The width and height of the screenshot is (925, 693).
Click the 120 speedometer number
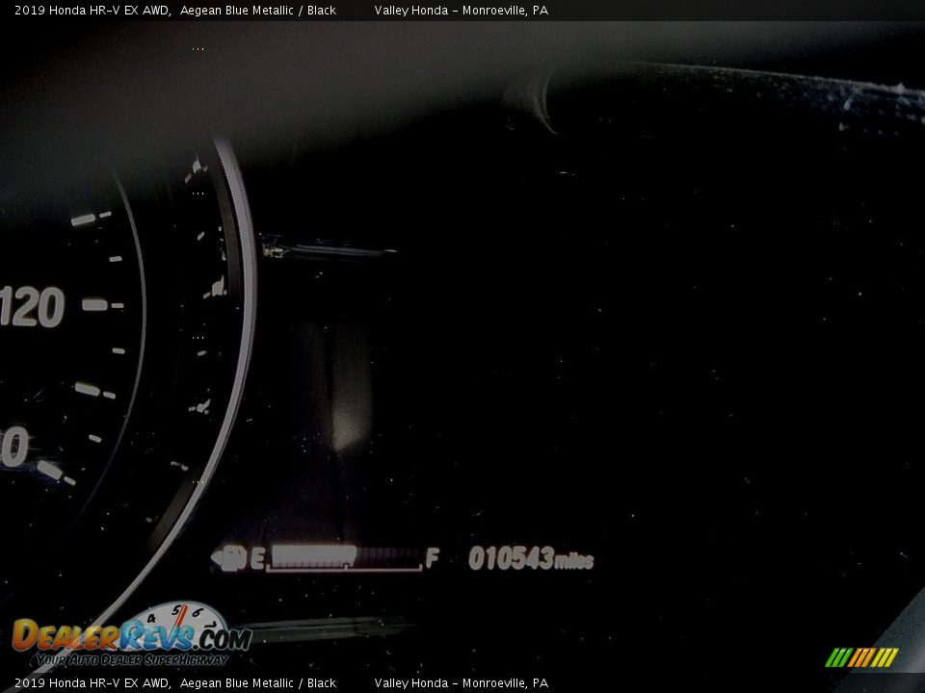point(29,308)
